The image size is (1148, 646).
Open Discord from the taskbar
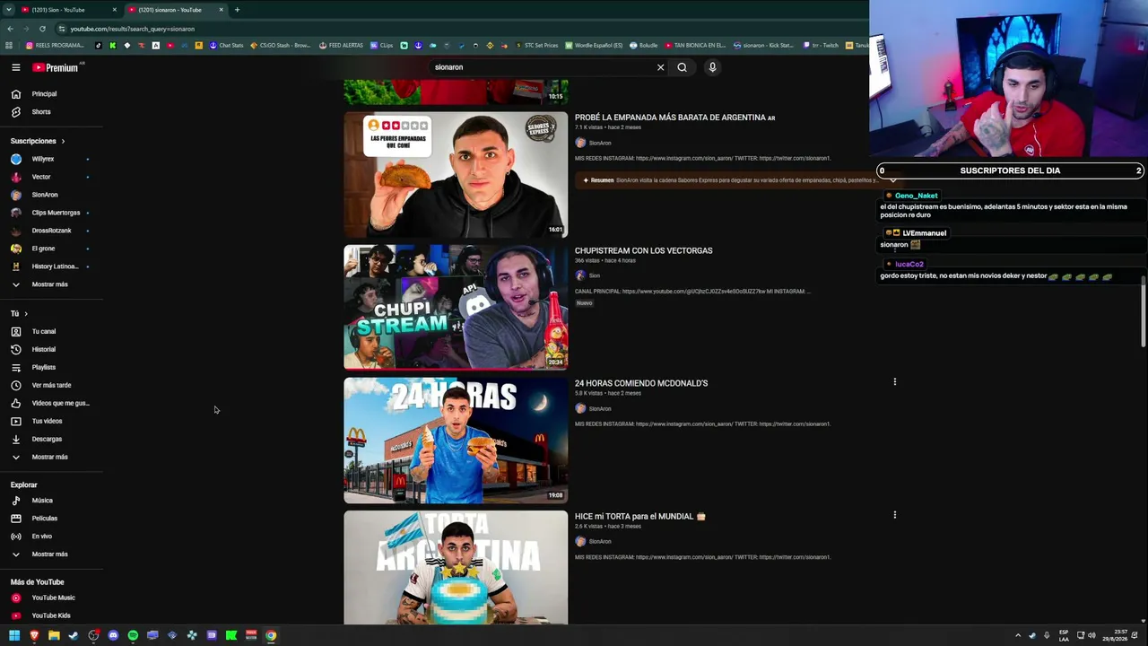coord(113,636)
